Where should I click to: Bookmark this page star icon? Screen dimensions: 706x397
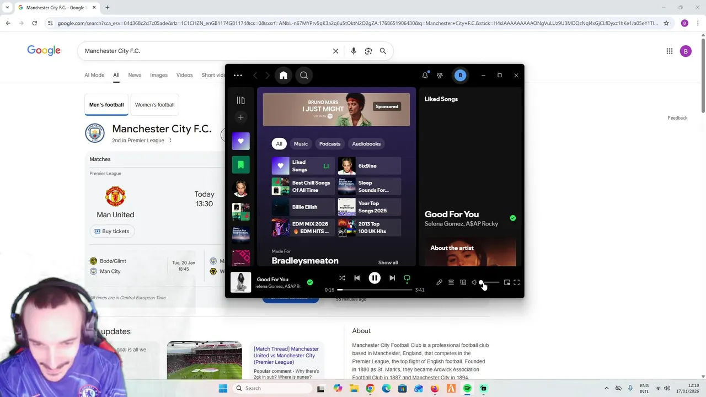click(666, 23)
